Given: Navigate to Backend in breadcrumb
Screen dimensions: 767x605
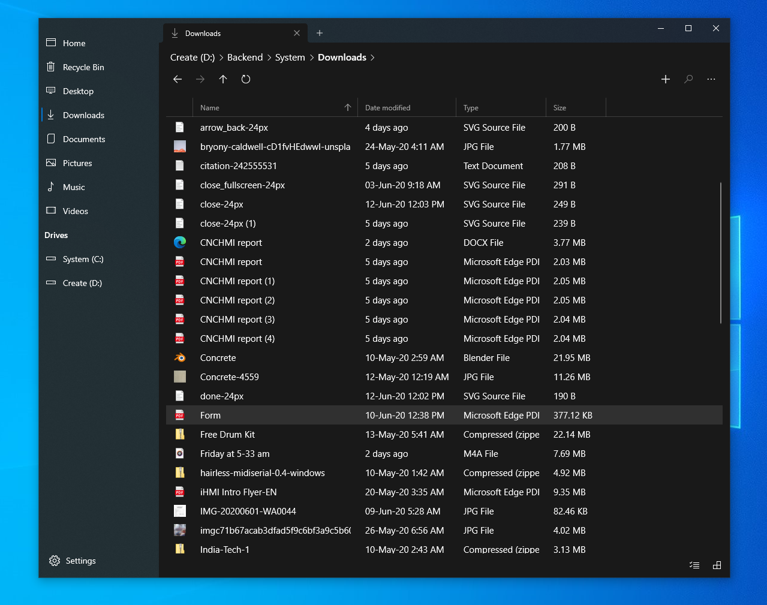Looking at the screenshot, I should click(x=245, y=58).
